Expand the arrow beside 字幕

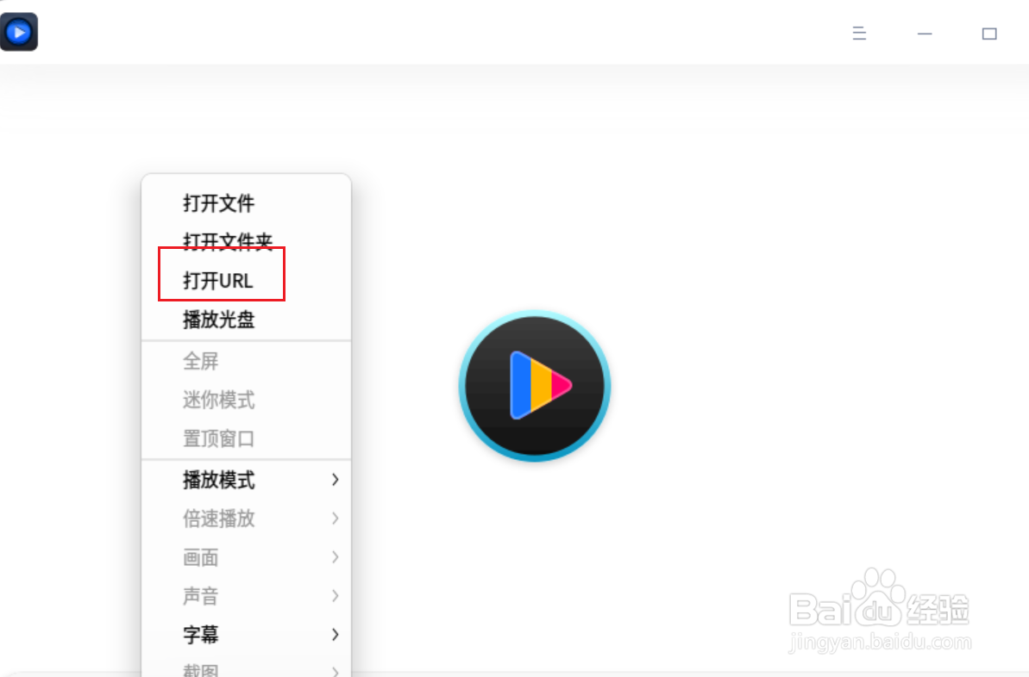(x=336, y=635)
